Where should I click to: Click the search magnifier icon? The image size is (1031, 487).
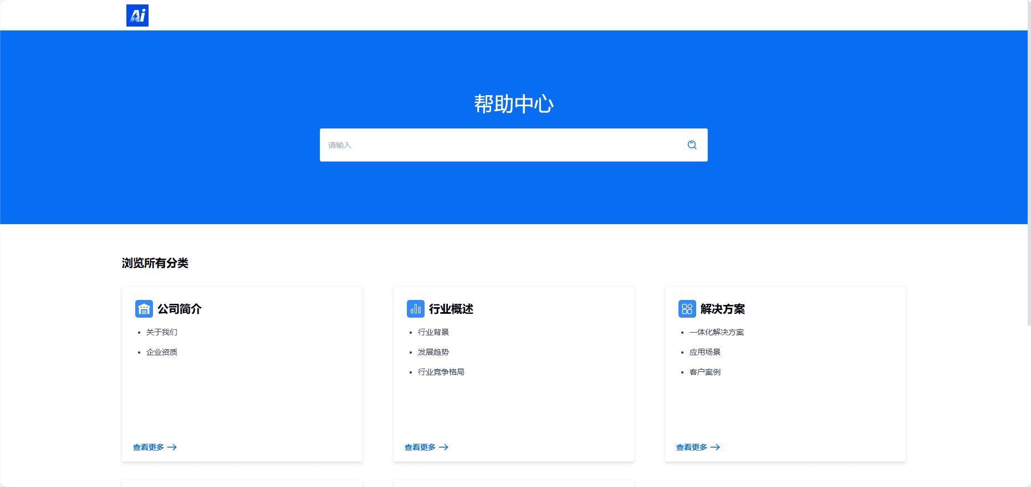point(692,145)
